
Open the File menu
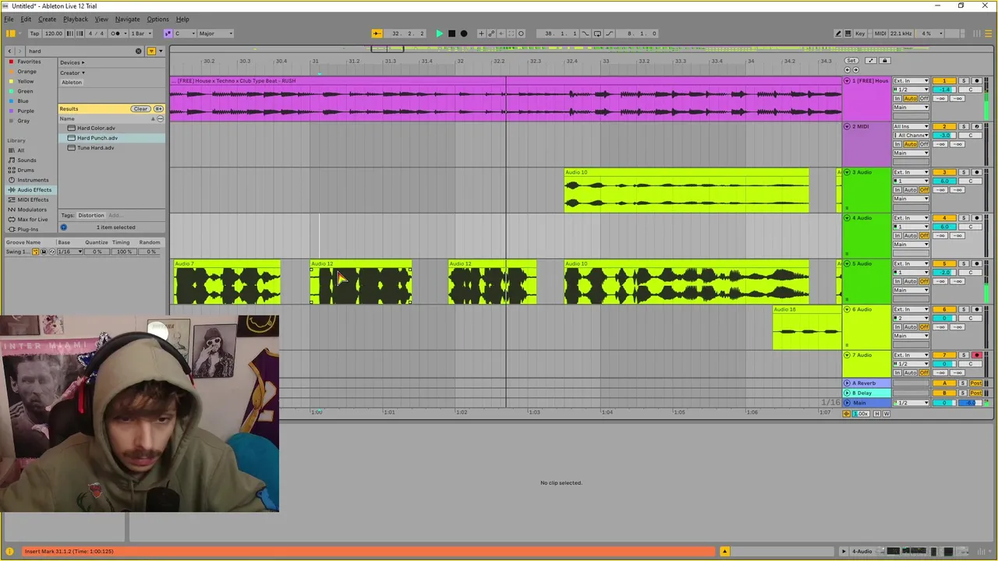pyautogui.click(x=9, y=19)
